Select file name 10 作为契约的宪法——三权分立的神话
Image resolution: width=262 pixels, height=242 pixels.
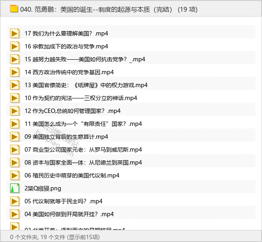[81, 98]
